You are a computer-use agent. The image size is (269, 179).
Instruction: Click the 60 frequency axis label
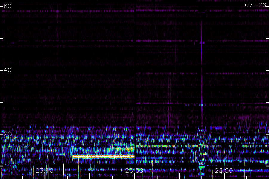pos(7,6)
